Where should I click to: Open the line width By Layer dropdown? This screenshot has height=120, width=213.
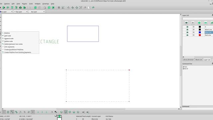click(x=21, y=12)
